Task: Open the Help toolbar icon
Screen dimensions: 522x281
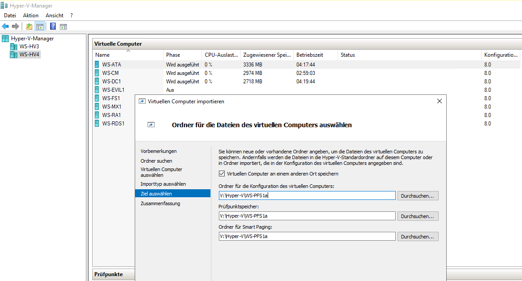Action: (x=53, y=26)
